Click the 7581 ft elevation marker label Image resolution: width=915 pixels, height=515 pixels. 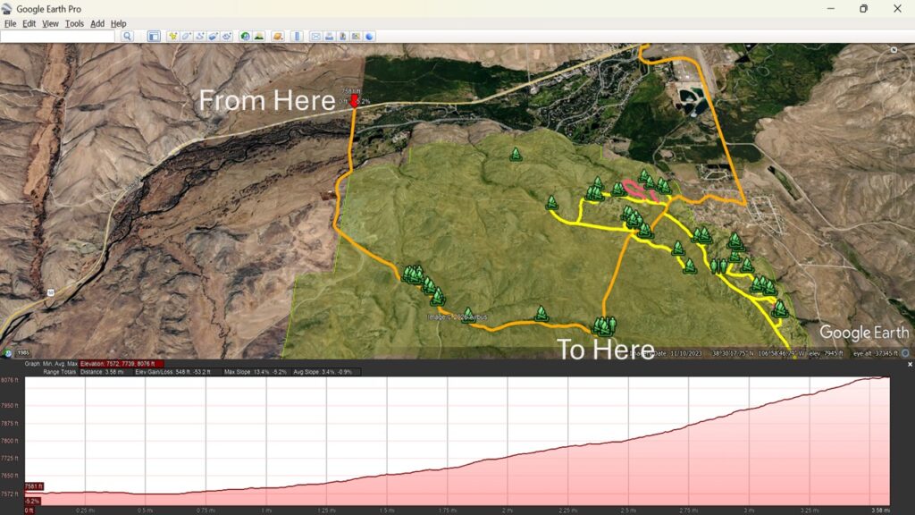pos(34,486)
